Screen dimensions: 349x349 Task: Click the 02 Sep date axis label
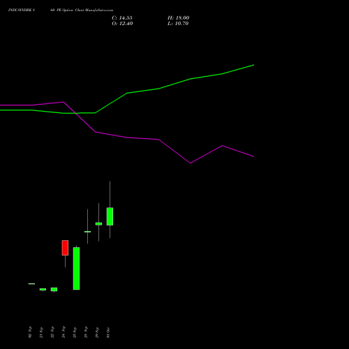[x=30, y=332]
